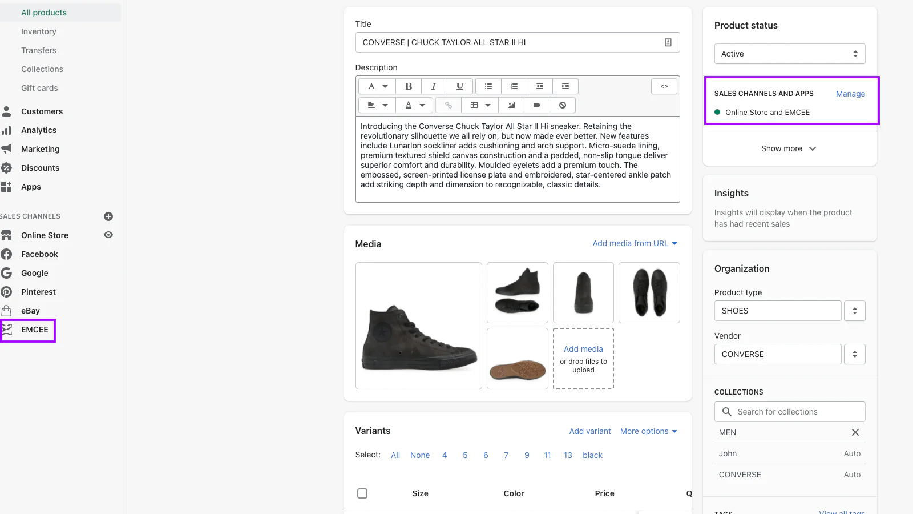Toggle underline formatting in description editor
Viewport: 913px width, 514px height.
(459, 86)
